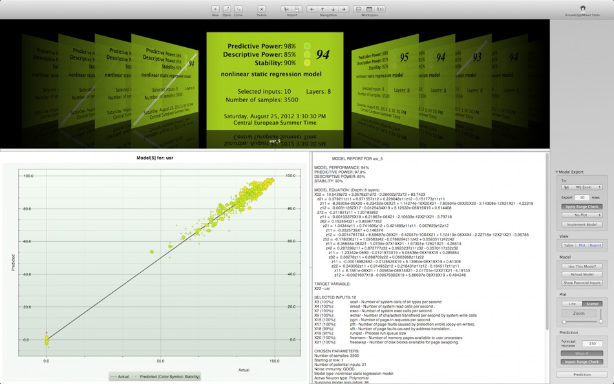
Task: Click the 'Predicted (Color Symbol: Stability)' legend entry
Action: (x=167, y=376)
